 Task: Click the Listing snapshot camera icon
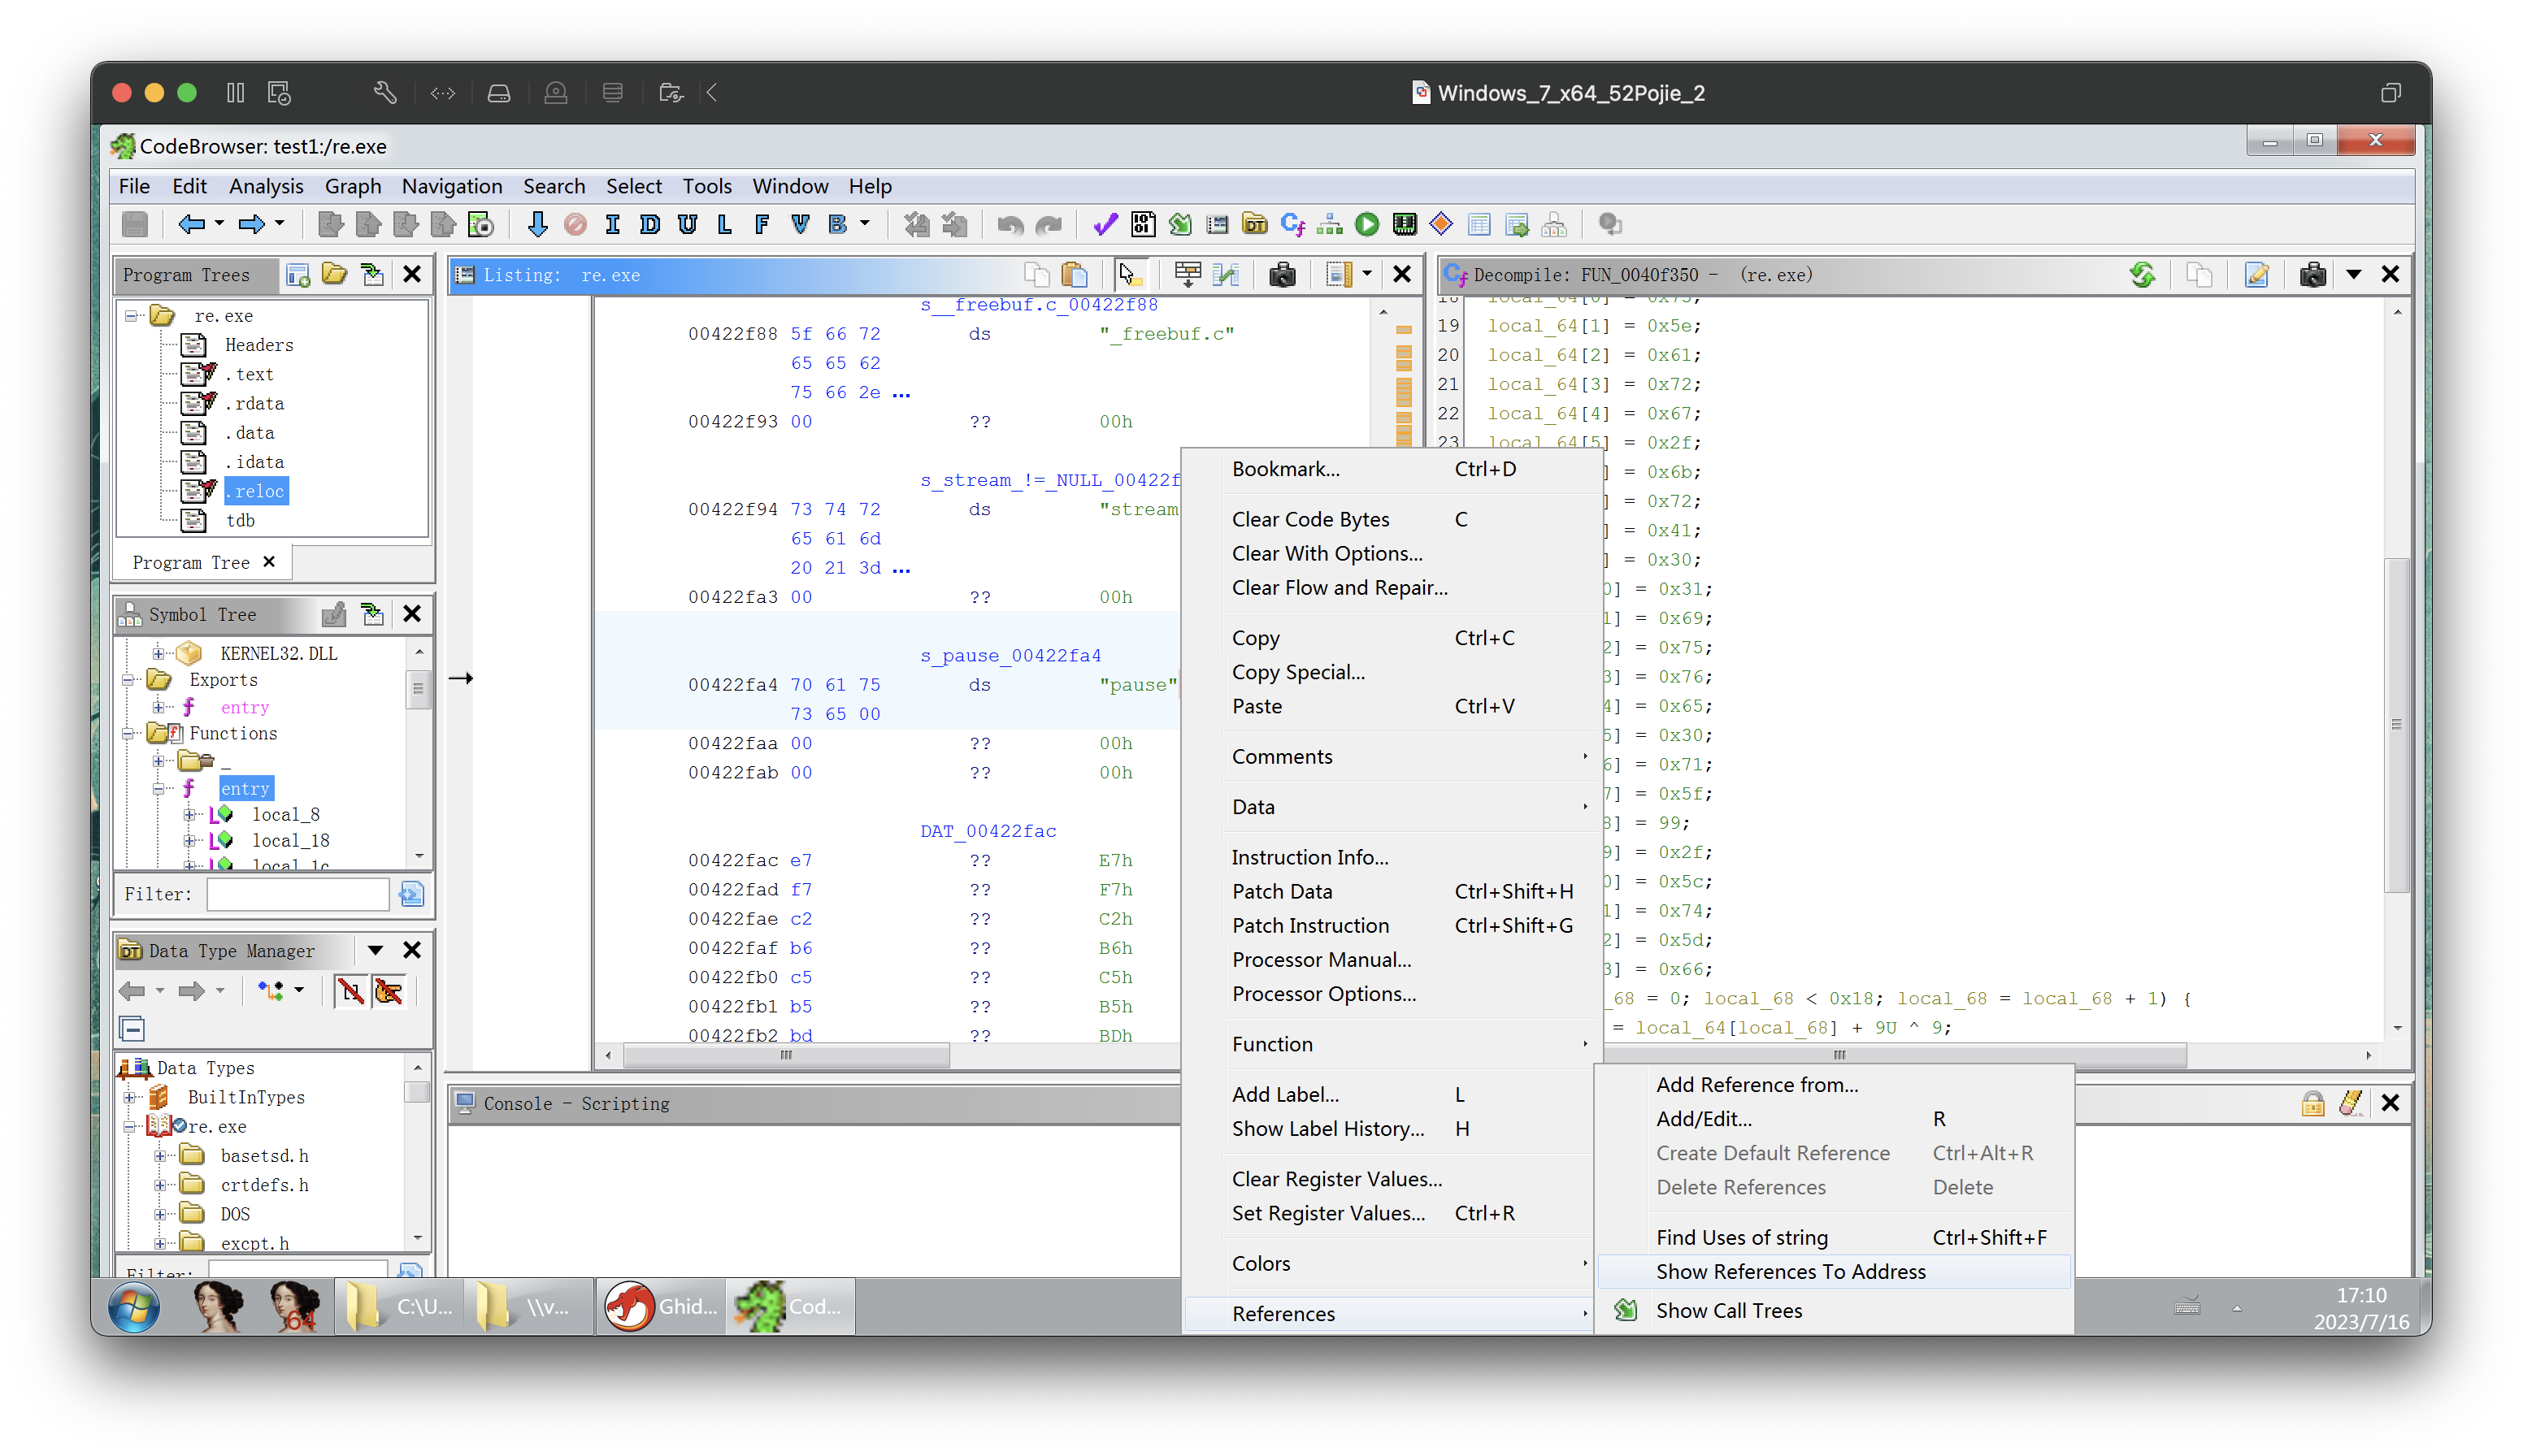(1283, 274)
